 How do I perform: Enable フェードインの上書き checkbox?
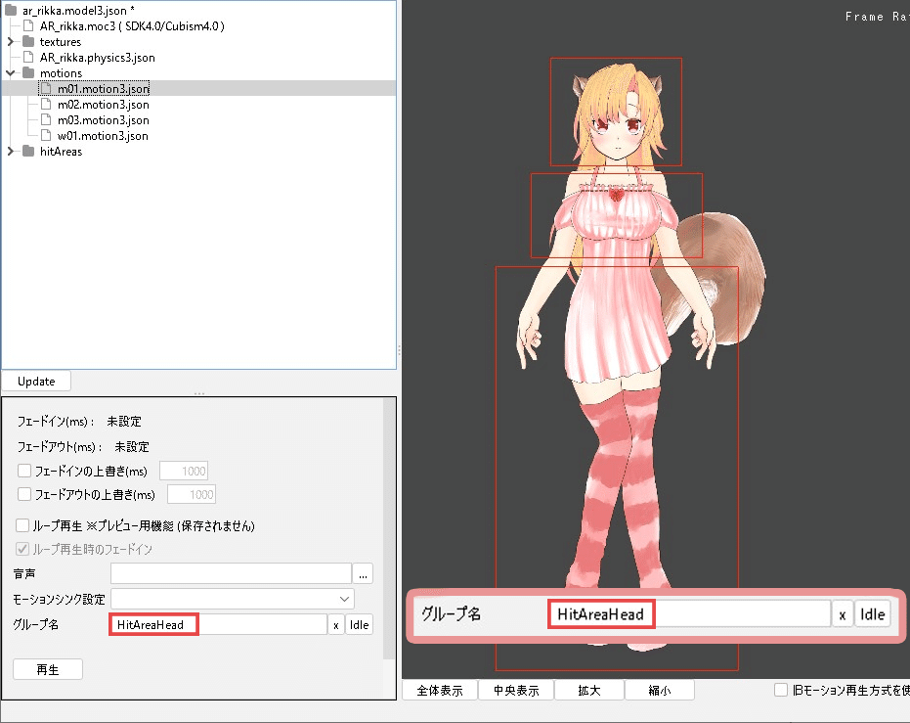click(24, 471)
